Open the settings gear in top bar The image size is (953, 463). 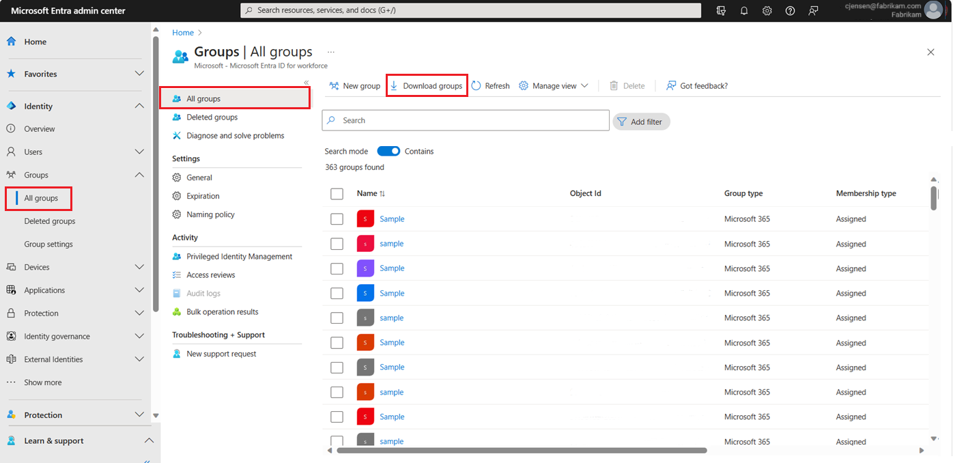pos(767,11)
